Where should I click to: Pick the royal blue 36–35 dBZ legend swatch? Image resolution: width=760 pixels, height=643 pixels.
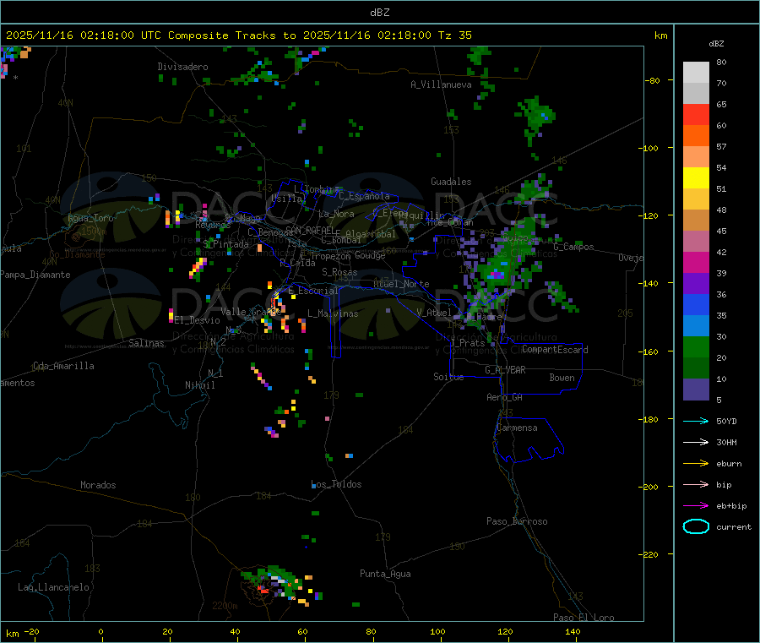tap(696, 304)
